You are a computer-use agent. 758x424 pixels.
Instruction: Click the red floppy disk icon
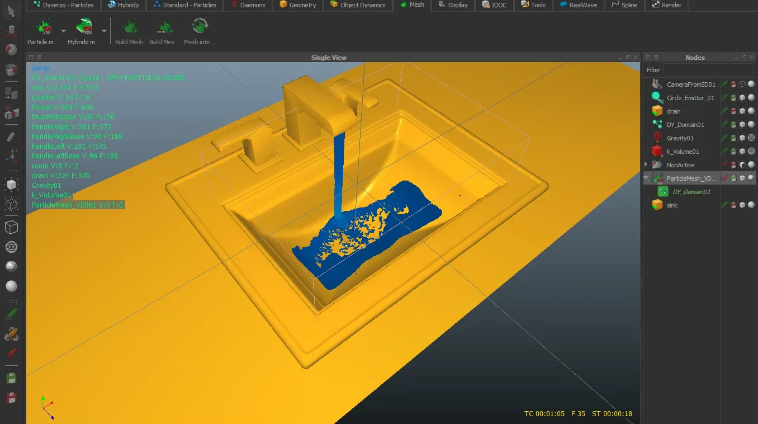[x=11, y=398]
